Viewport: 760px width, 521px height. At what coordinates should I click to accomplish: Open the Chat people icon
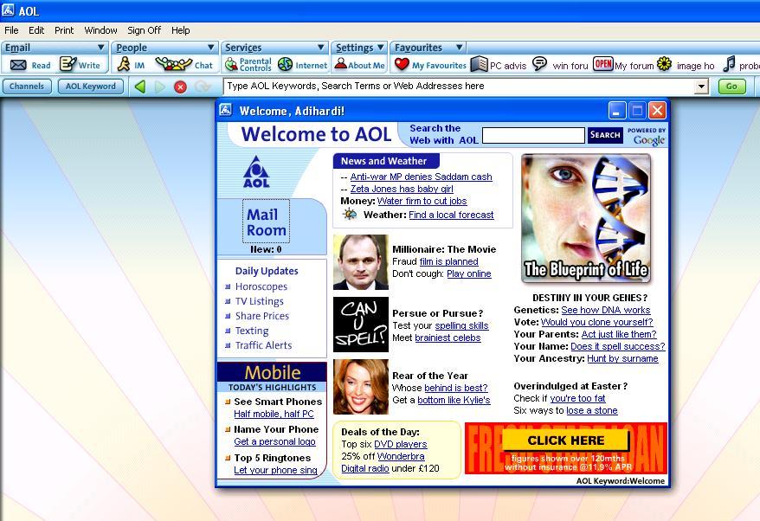click(173, 64)
